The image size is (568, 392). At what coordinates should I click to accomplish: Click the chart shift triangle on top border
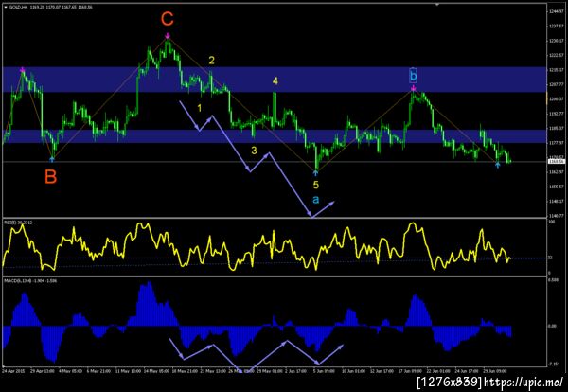(x=436, y=5)
